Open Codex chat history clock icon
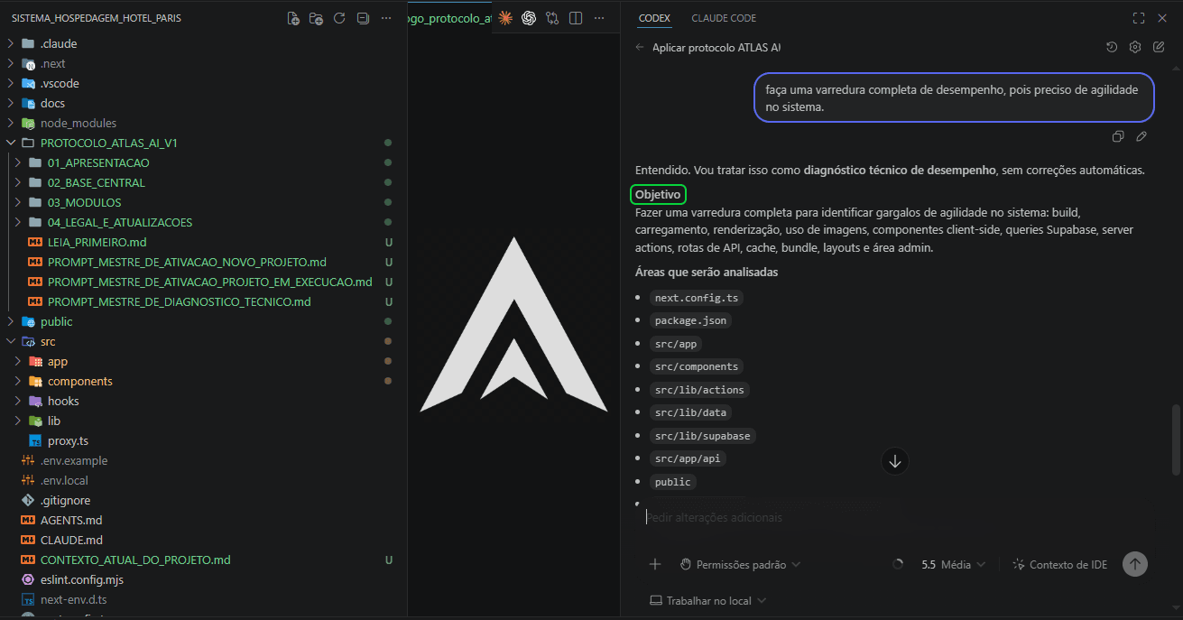 [x=1112, y=47]
